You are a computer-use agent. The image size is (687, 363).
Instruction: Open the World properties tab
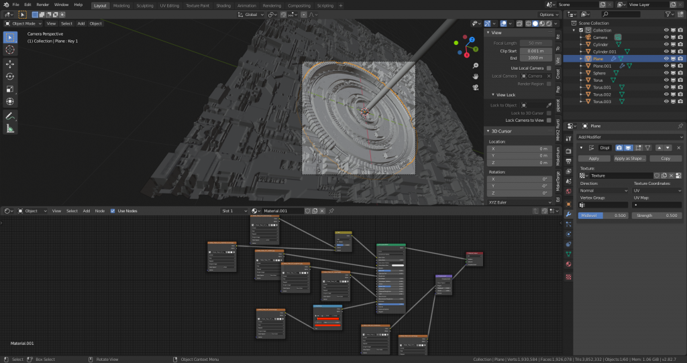coord(568,191)
